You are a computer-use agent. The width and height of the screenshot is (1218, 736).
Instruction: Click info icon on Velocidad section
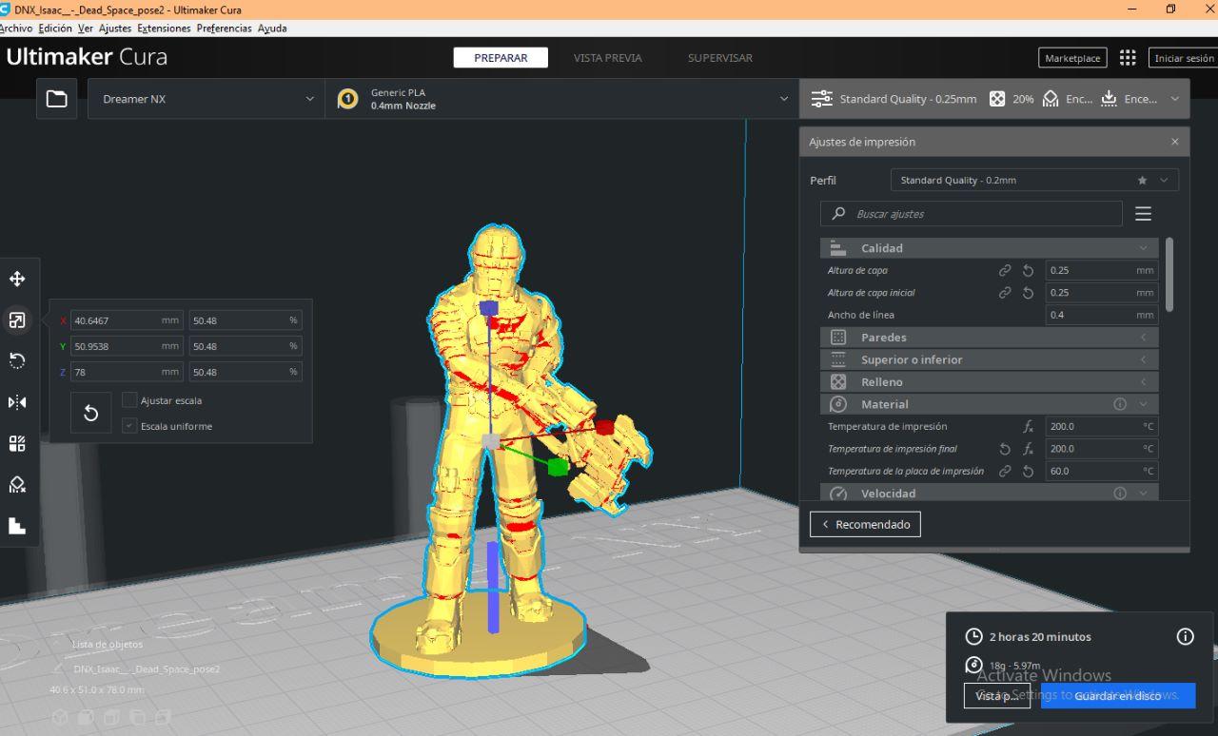[1120, 494]
